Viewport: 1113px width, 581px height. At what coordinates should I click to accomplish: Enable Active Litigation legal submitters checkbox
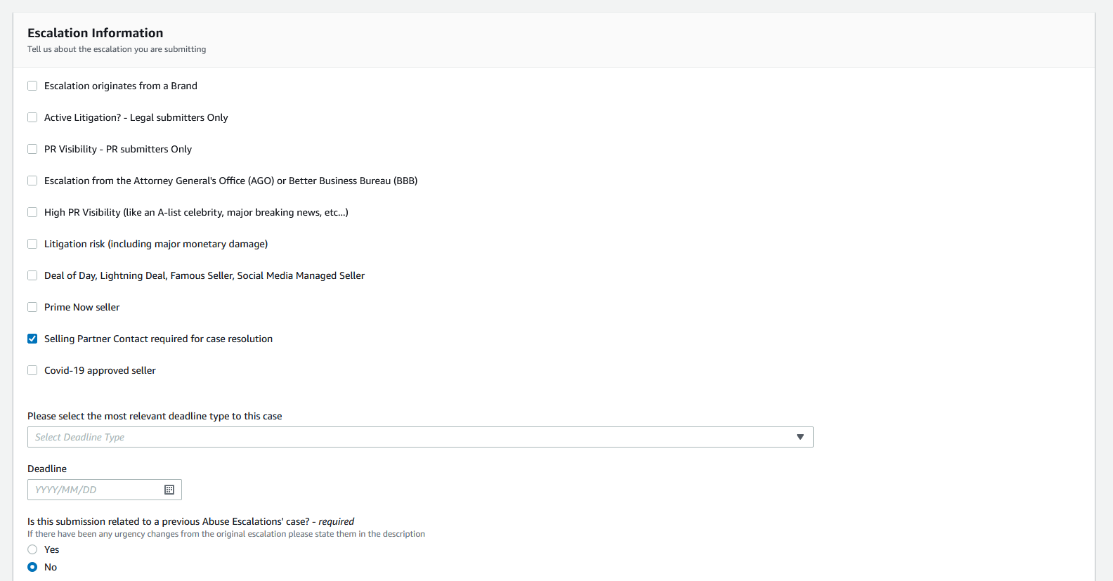32,117
